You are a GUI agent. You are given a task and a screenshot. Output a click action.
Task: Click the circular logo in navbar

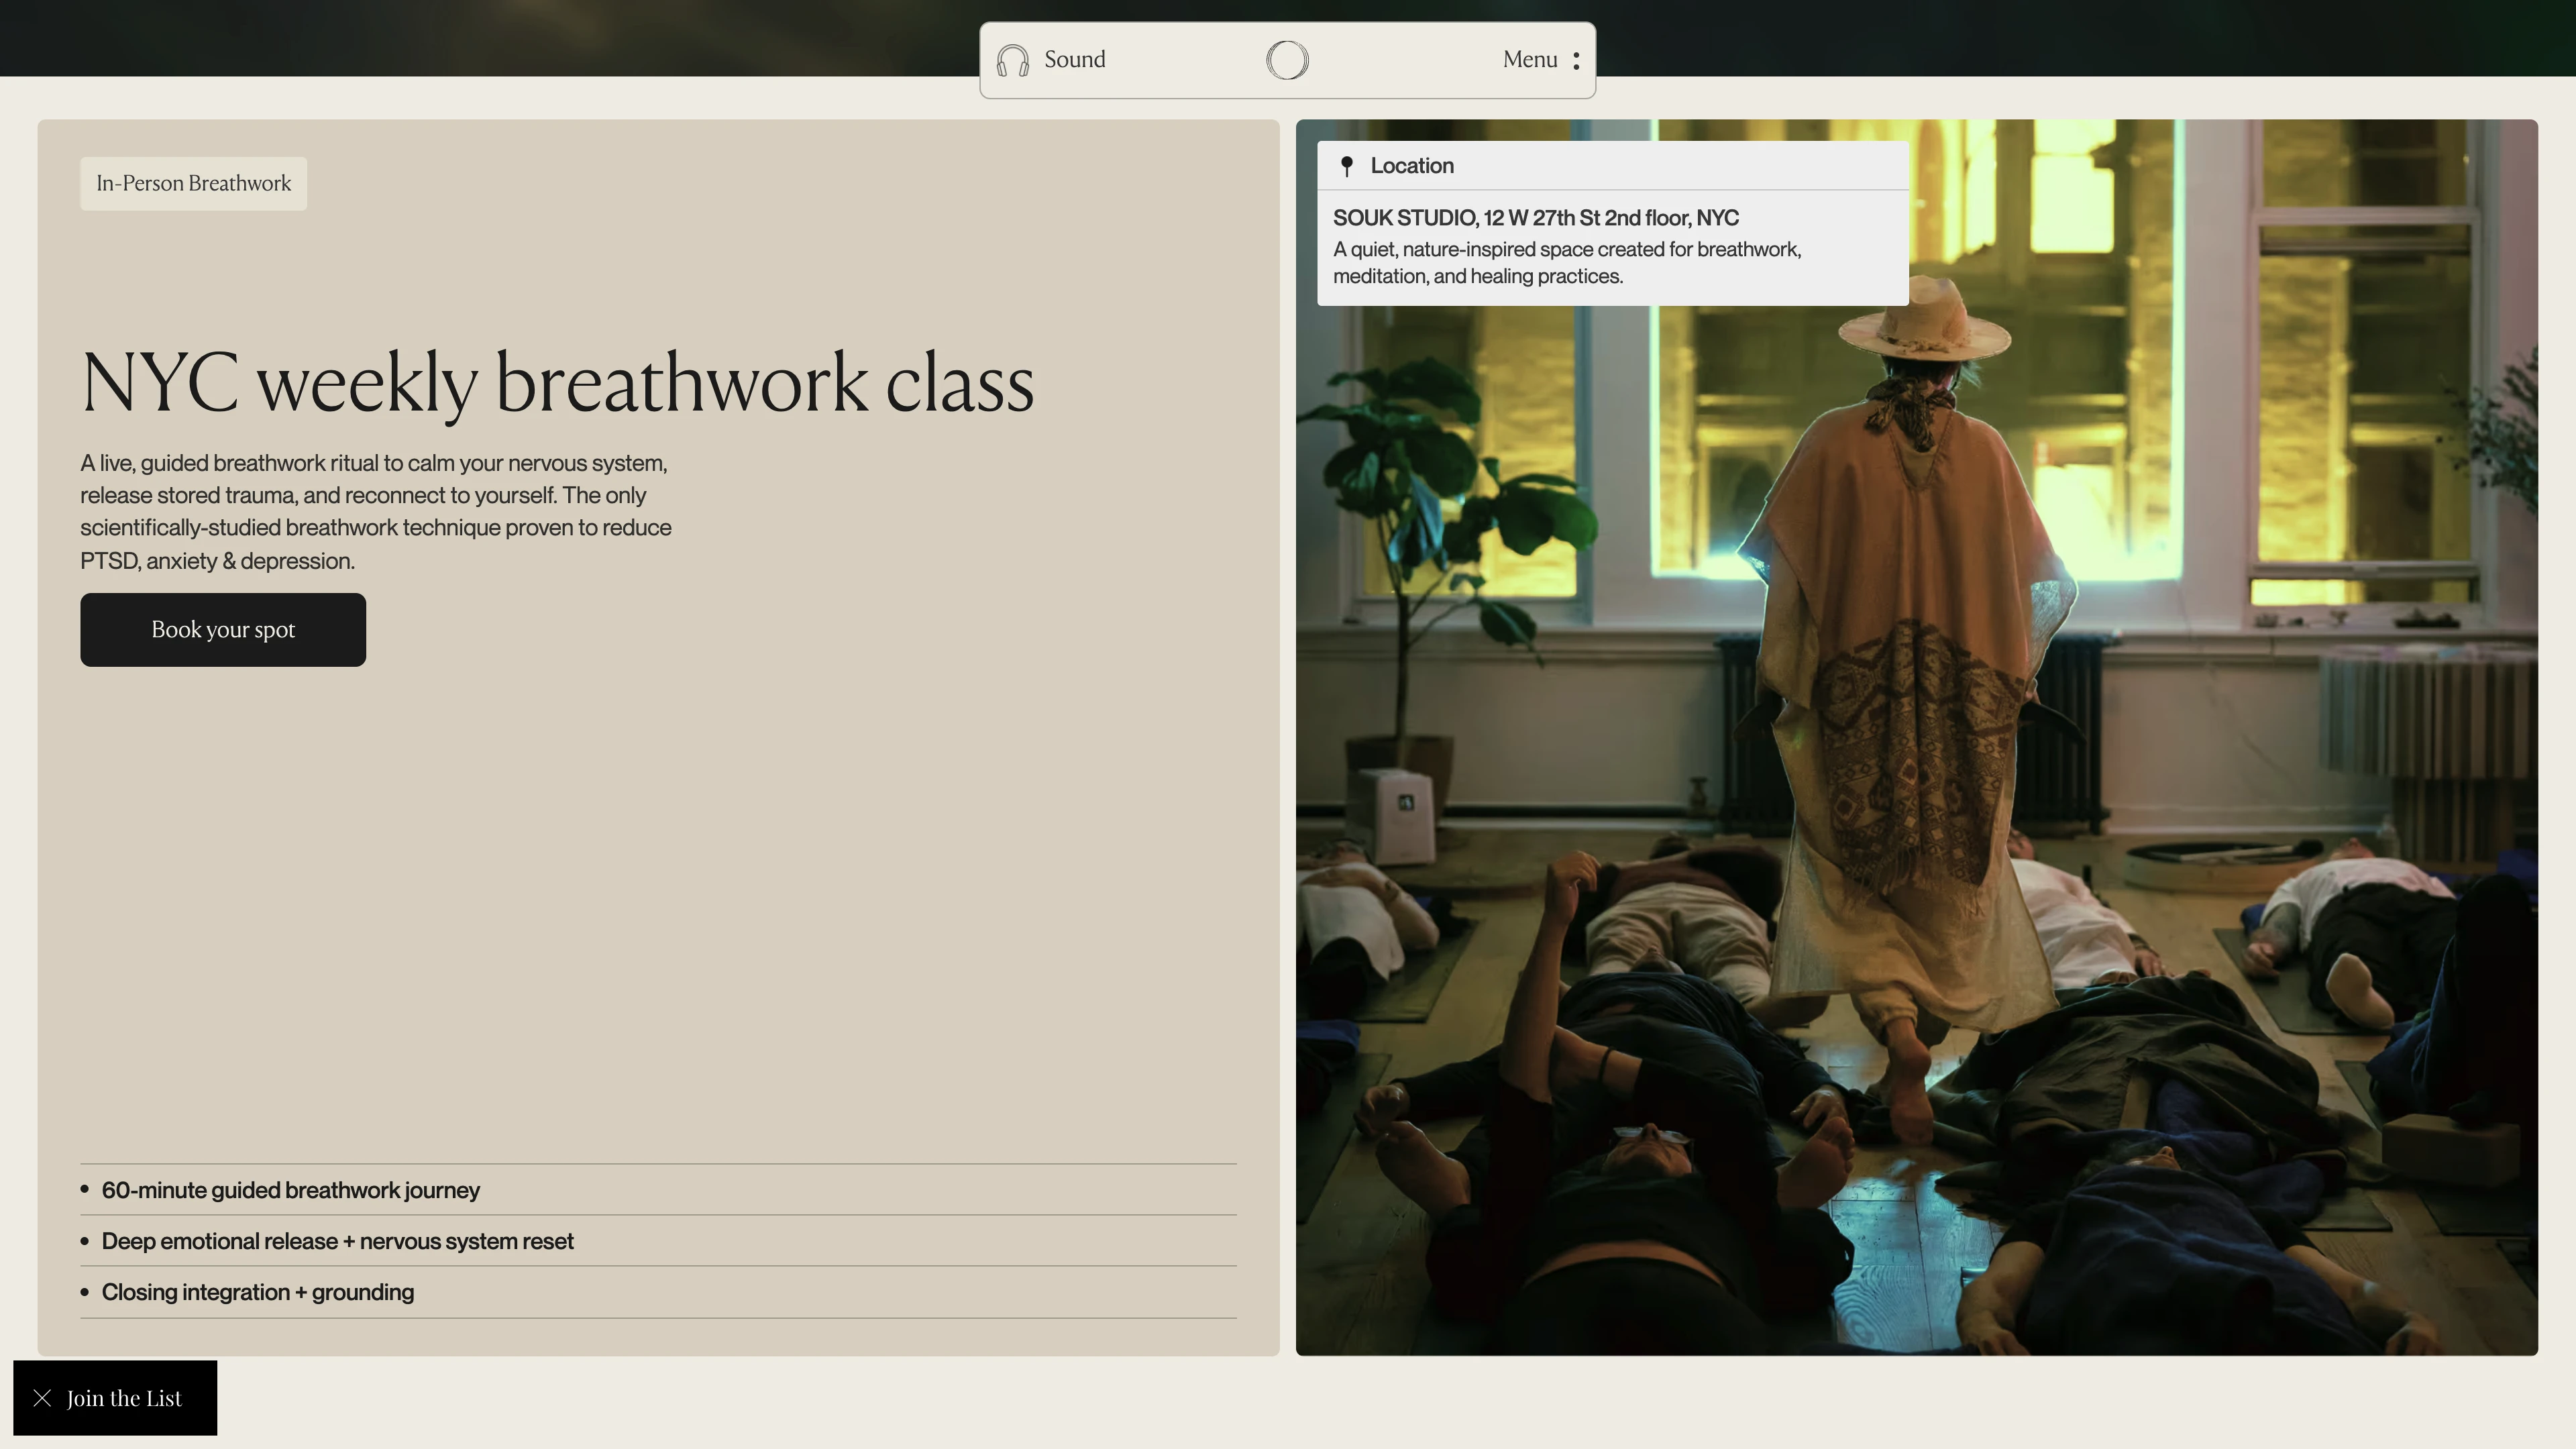click(x=1287, y=60)
